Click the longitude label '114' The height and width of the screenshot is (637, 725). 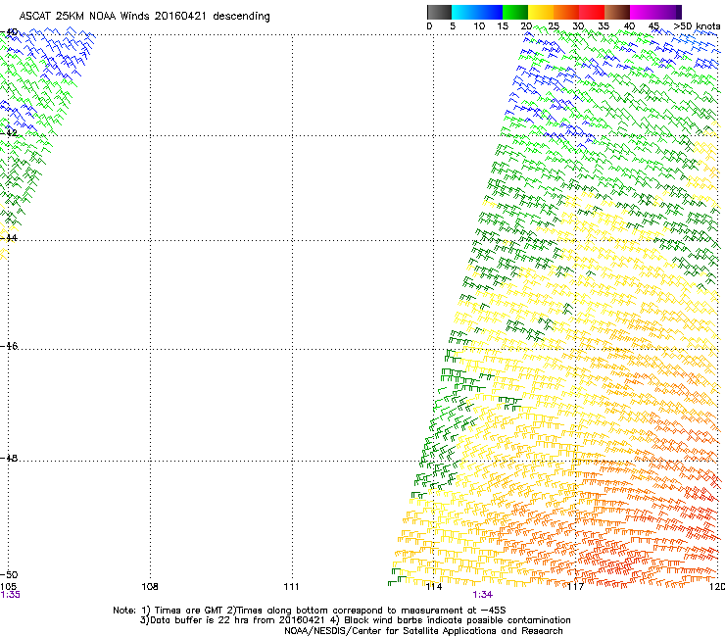pyautogui.click(x=434, y=587)
